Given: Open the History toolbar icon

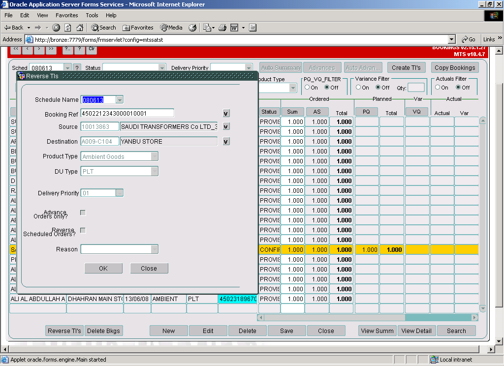Looking at the screenshot, I should coord(192,28).
